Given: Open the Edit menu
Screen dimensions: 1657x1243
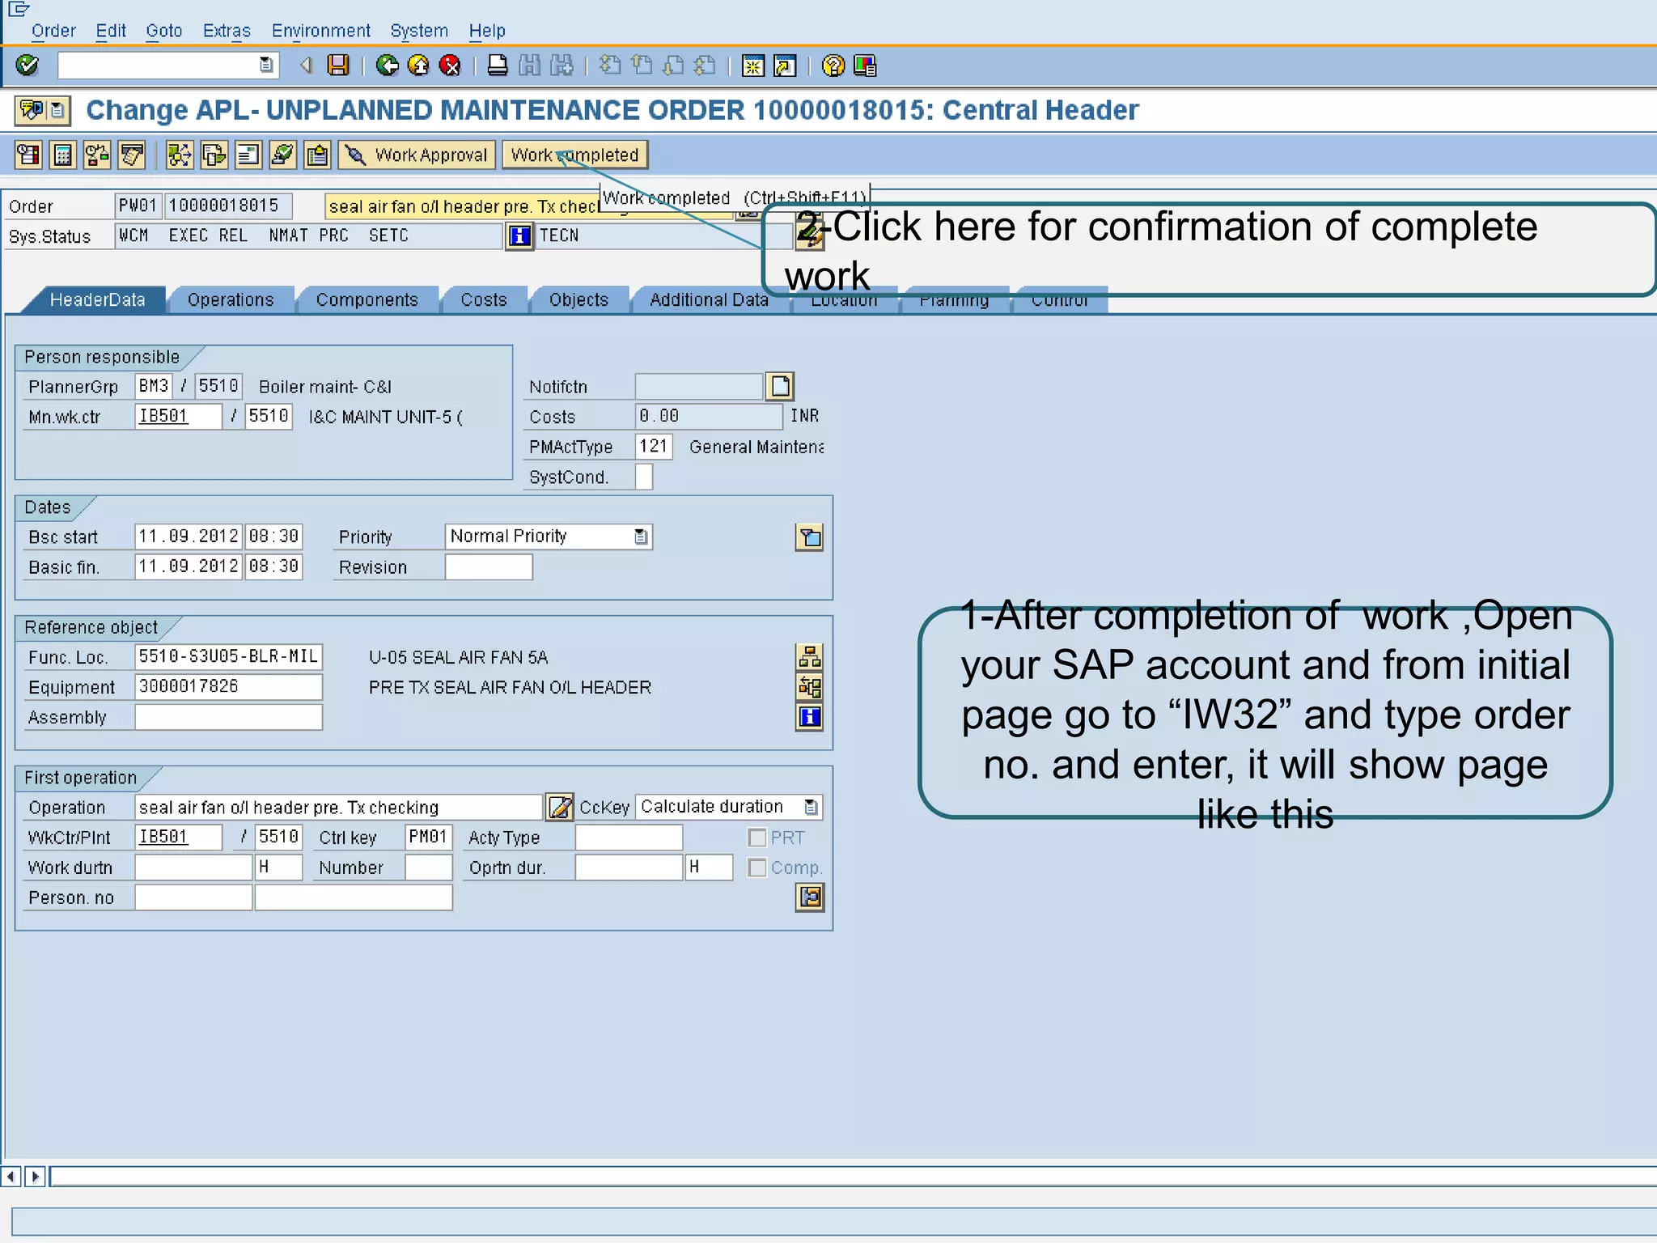Looking at the screenshot, I should pyautogui.click(x=111, y=31).
